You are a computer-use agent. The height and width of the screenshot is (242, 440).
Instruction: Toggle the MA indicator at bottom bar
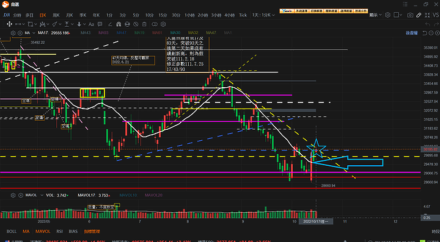point(26,232)
